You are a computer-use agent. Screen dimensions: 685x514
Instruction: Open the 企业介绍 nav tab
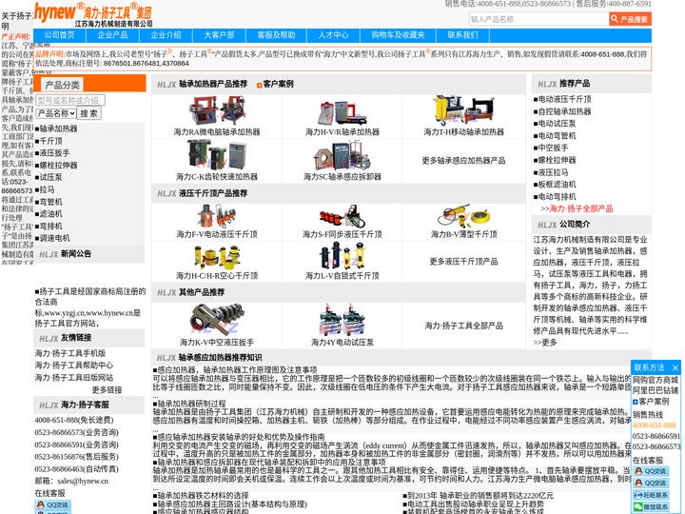[166, 35]
